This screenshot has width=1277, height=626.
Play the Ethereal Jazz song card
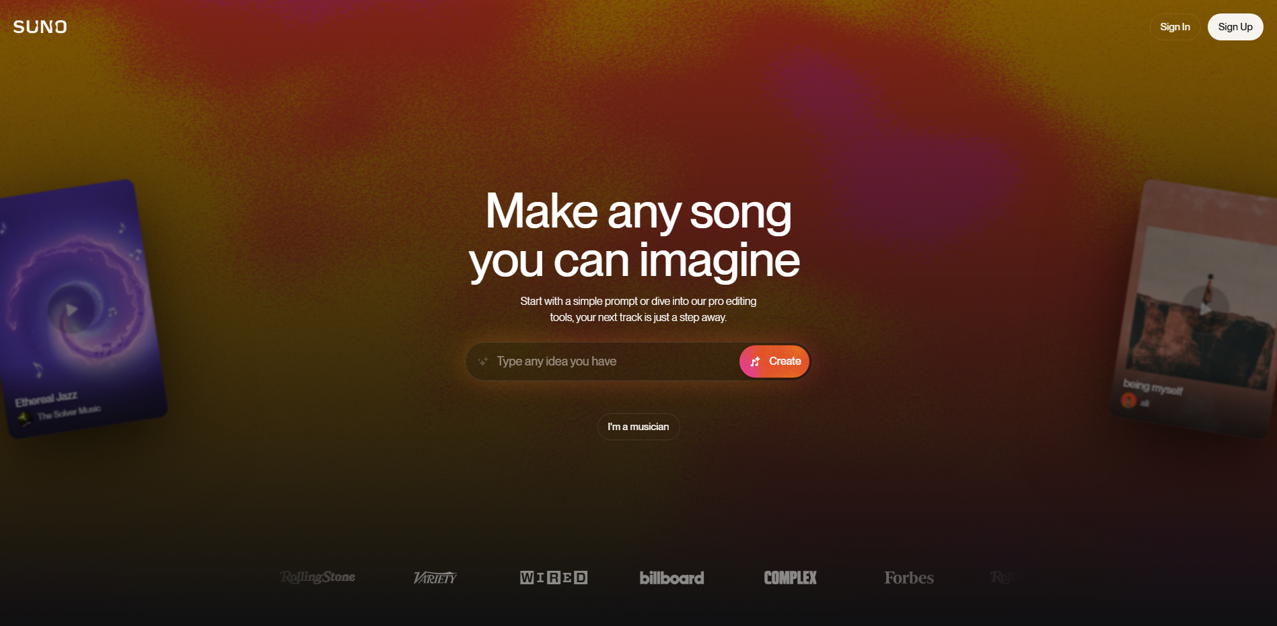[x=71, y=310]
